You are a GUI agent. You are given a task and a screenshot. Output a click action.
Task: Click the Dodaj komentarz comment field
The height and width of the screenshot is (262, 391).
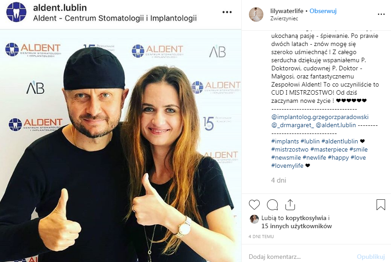tap(300, 257)
